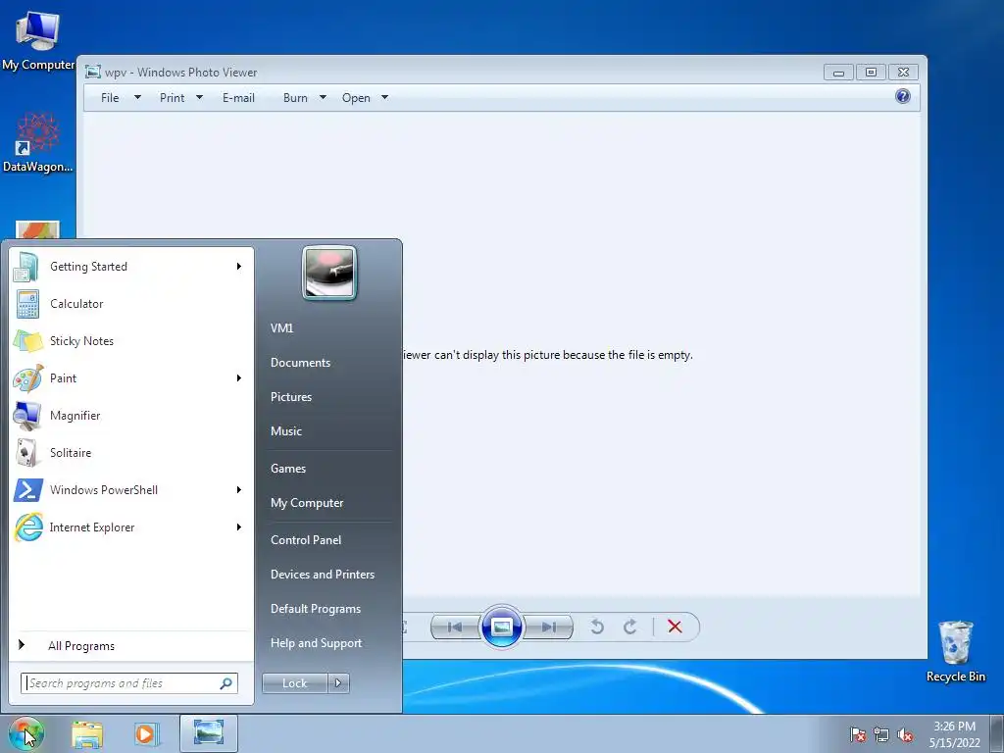Rotate picture counterclockwise
The height and width of the screenshot is (753, 1004).
[x=597, y=627]
